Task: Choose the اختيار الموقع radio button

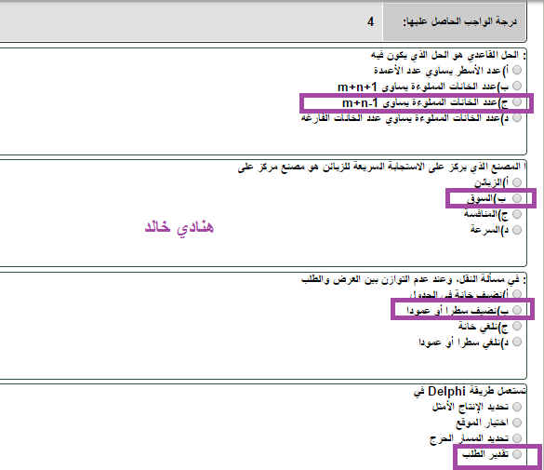Action: click(517, 423)
